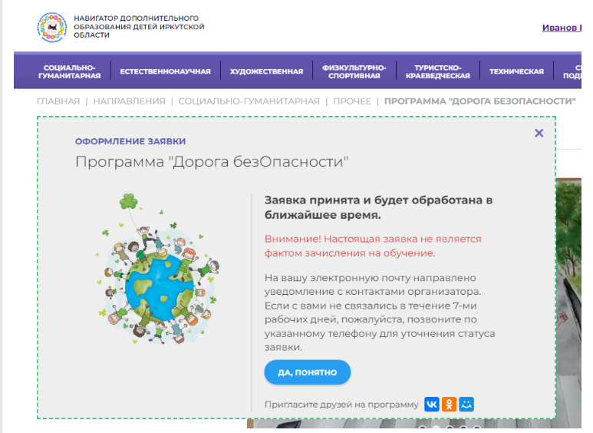Select the 'Физкультурно-спортивная' direction tab

pos(354,71)
